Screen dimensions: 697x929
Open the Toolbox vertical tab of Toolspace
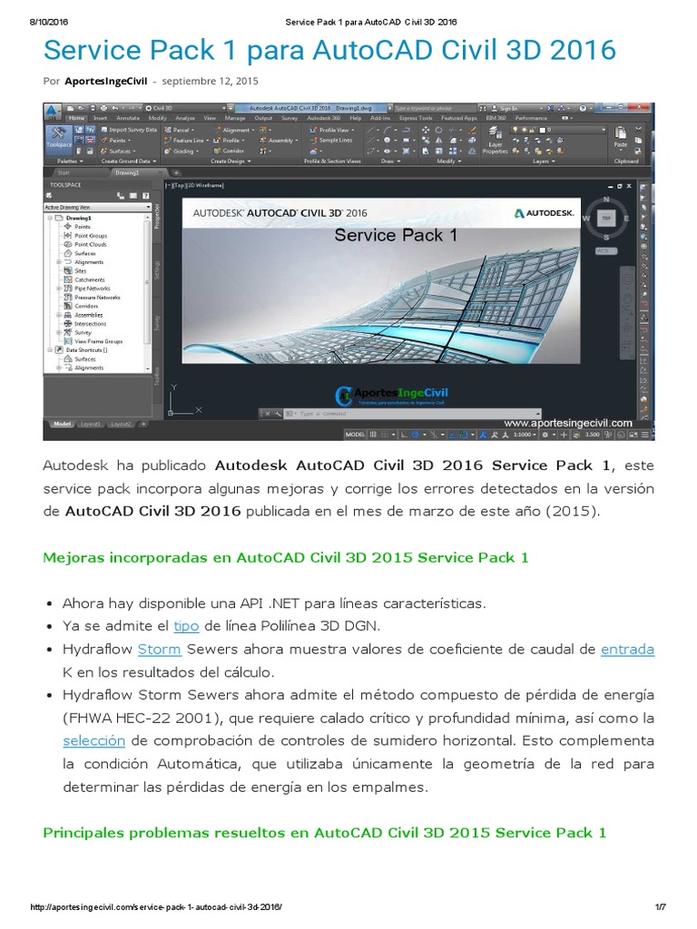coord(158,376)
